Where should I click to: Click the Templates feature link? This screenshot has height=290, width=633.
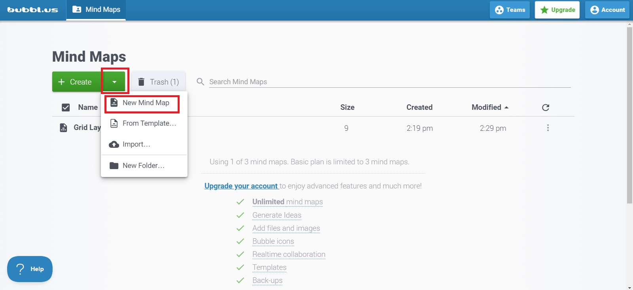point(269,267)
